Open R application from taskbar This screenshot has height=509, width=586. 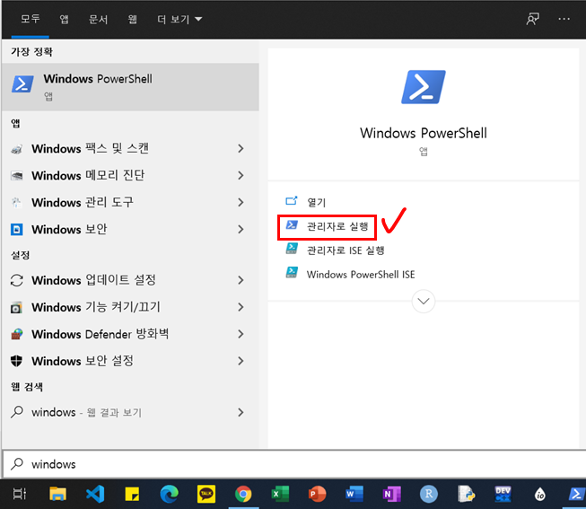[429, 494]
